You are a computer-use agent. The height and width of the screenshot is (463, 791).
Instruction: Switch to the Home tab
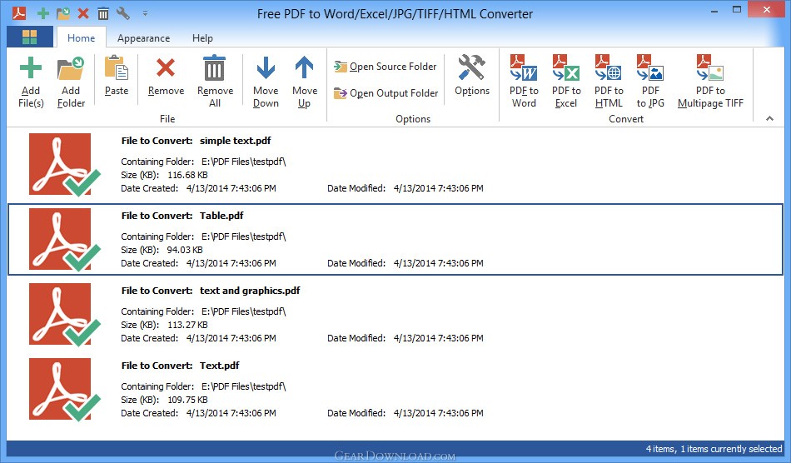[82, 37]
